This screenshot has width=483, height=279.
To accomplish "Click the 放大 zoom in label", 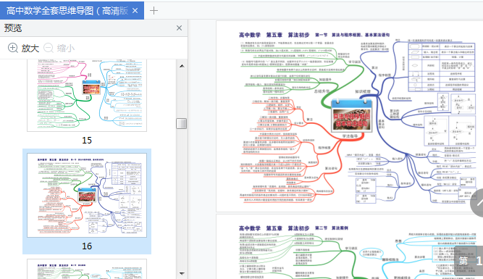I will pyautogui.click(x=30, y=48).
